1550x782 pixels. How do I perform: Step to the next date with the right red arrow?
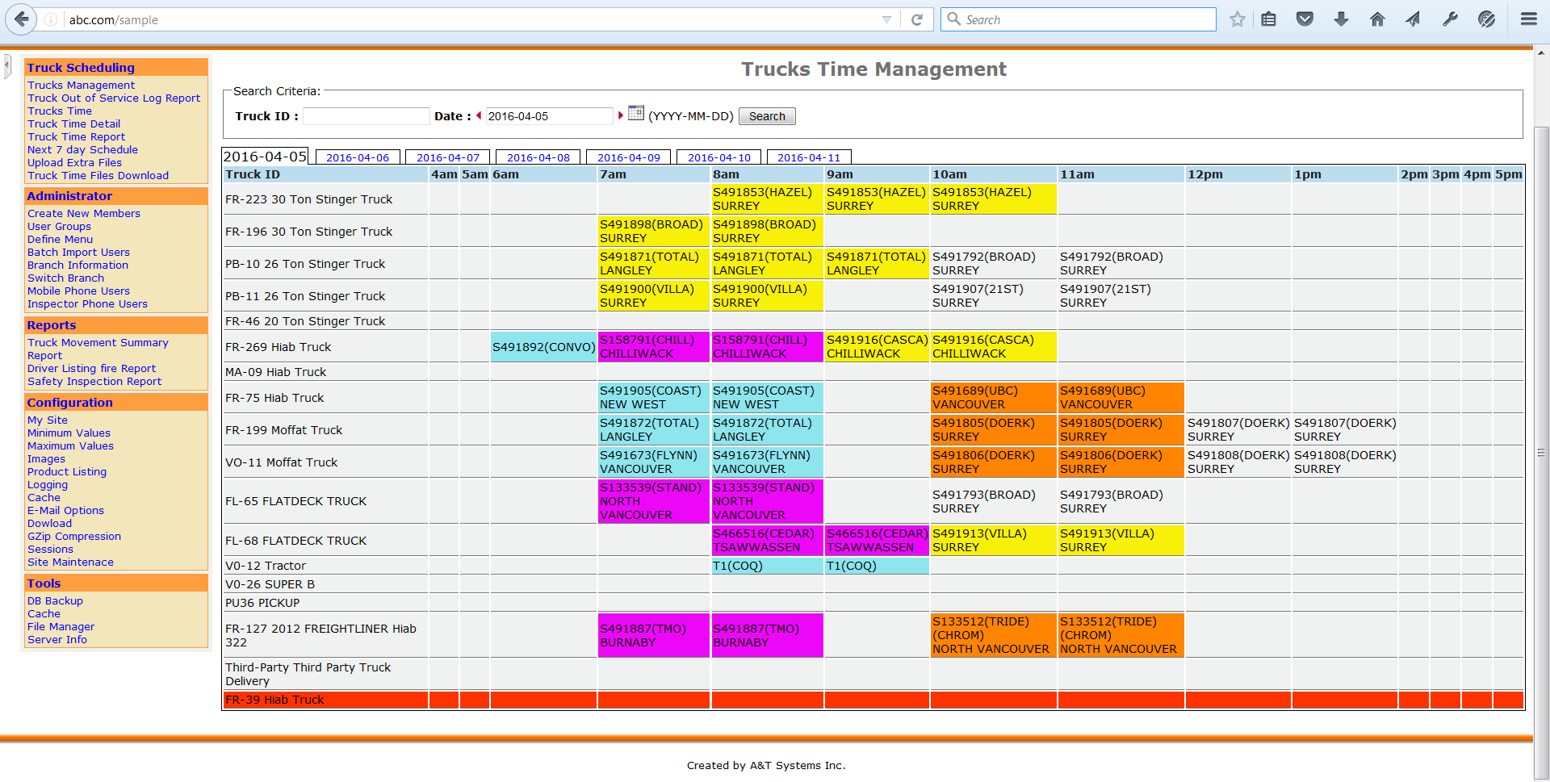coord(621,115)
